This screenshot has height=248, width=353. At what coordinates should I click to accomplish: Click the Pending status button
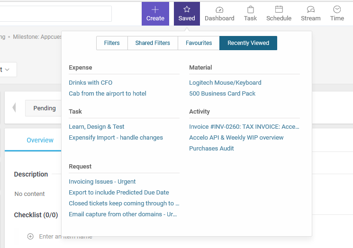pos(43,108)
